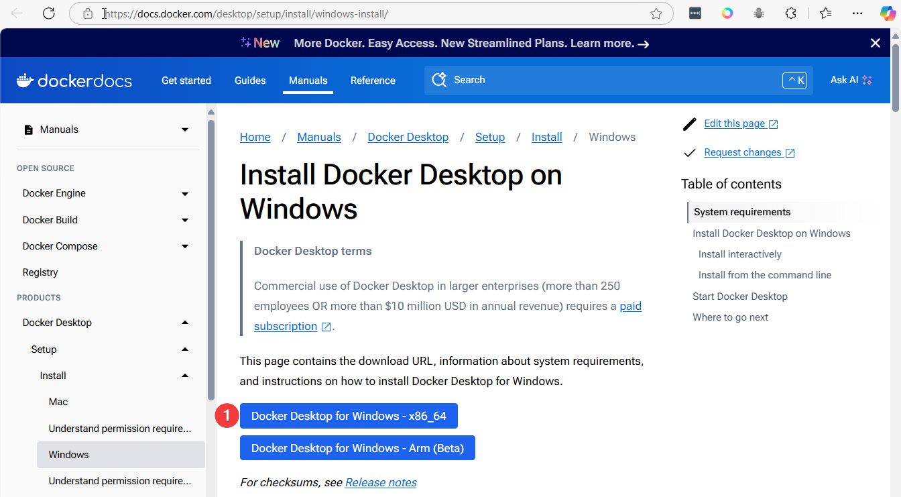Expand the Docker Compose sidebar section
The image size is (901, 497).
pos(185,246)
